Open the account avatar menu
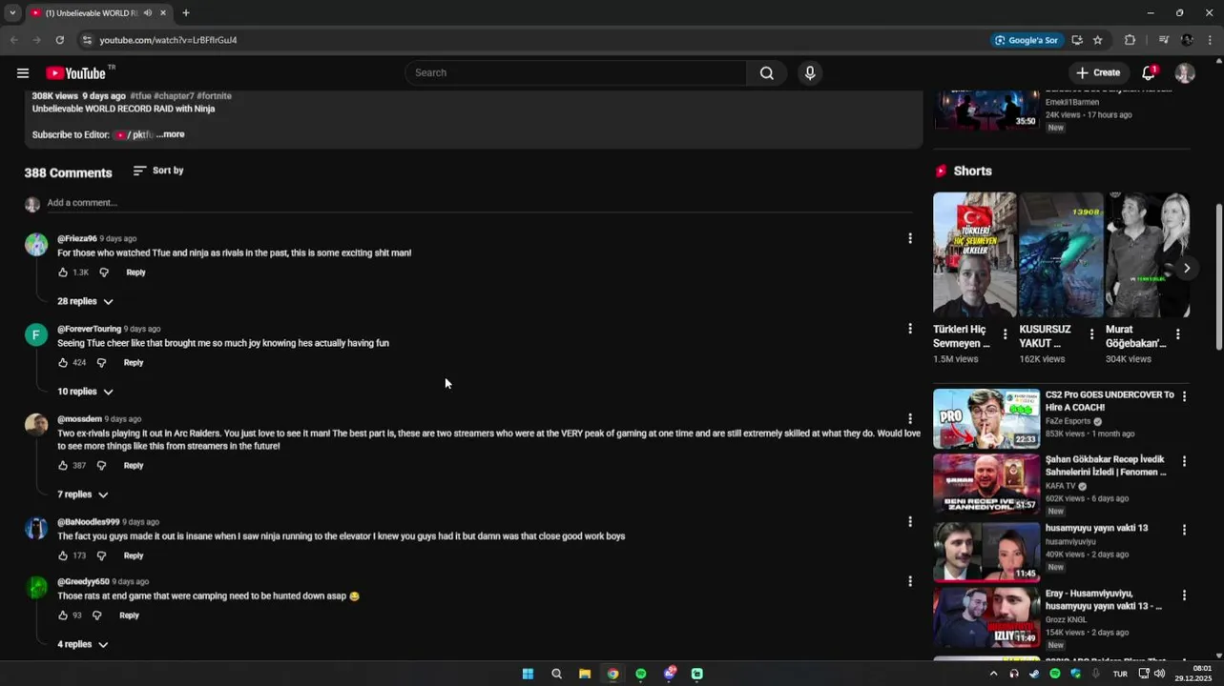 click(x=1185, y=73)
